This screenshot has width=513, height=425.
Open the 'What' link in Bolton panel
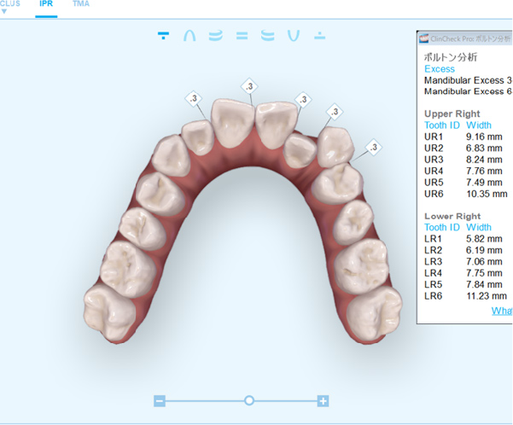500,311
